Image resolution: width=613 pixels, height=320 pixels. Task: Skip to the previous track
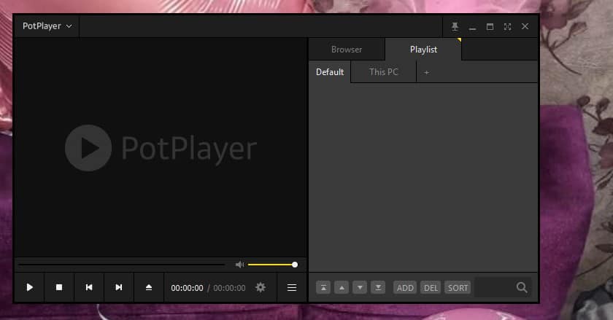coord(89,288)
